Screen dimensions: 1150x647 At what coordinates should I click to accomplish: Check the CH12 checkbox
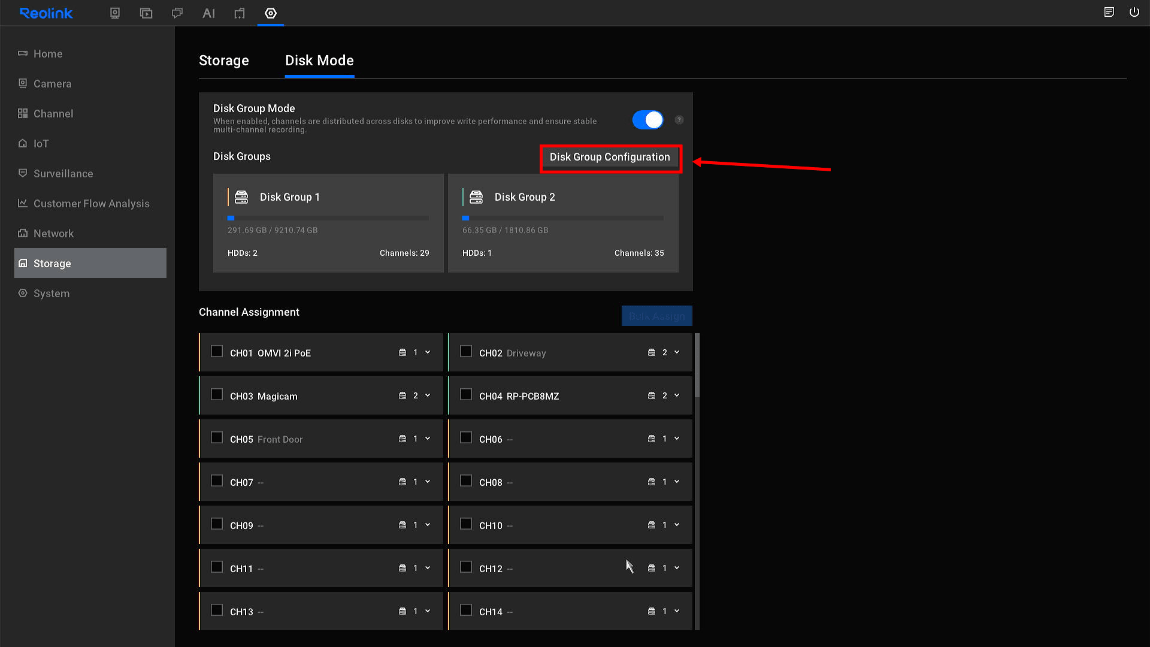click(466, 567)
